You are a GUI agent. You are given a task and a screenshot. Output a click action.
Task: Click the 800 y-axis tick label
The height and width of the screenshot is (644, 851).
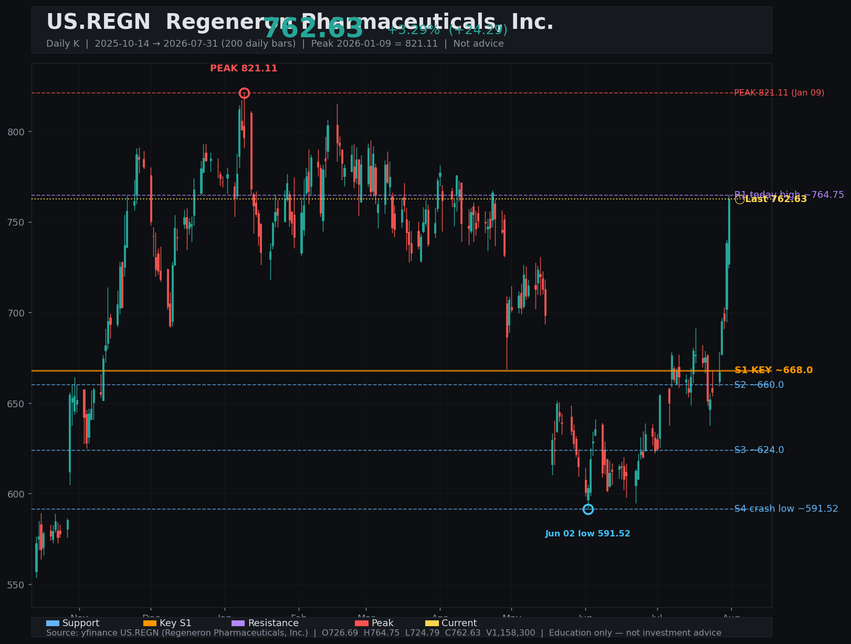(x=16, y=132)
